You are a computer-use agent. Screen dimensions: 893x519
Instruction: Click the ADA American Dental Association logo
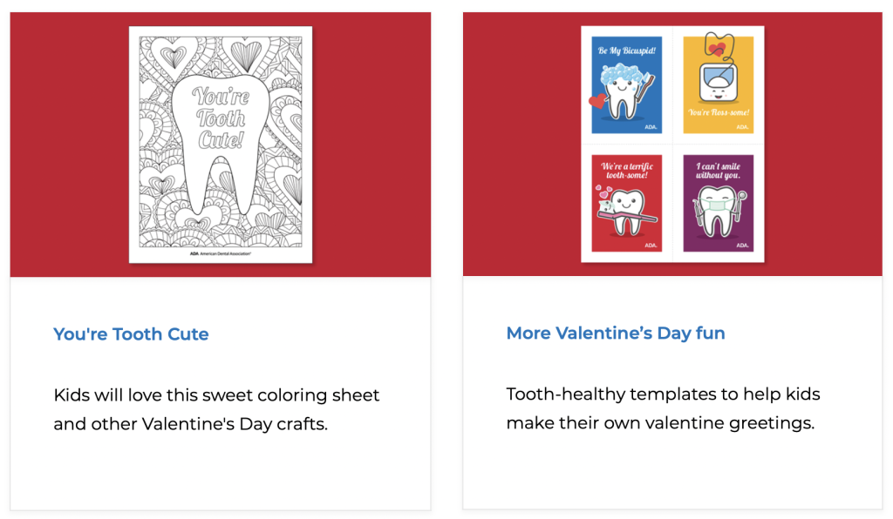(x=221, y=253)
